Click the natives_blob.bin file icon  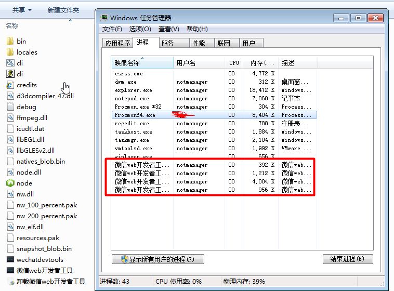(x=10, y=161)
